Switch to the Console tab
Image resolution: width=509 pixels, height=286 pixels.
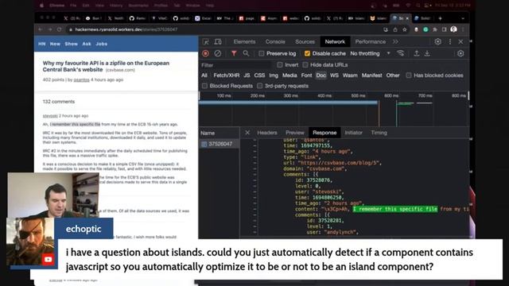click(275, 42)
